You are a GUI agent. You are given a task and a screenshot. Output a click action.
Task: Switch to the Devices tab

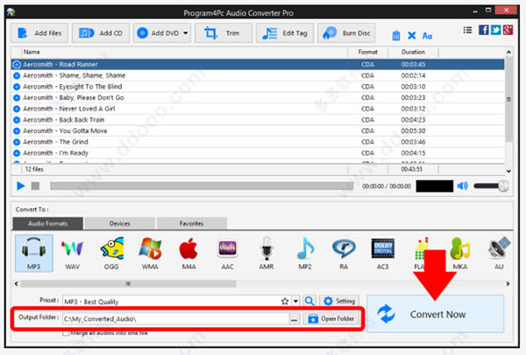coord(120,224)
